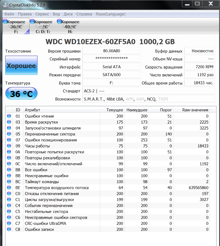Click the standard field showing ACS-2
220x246 pixels.
(148, 91)
